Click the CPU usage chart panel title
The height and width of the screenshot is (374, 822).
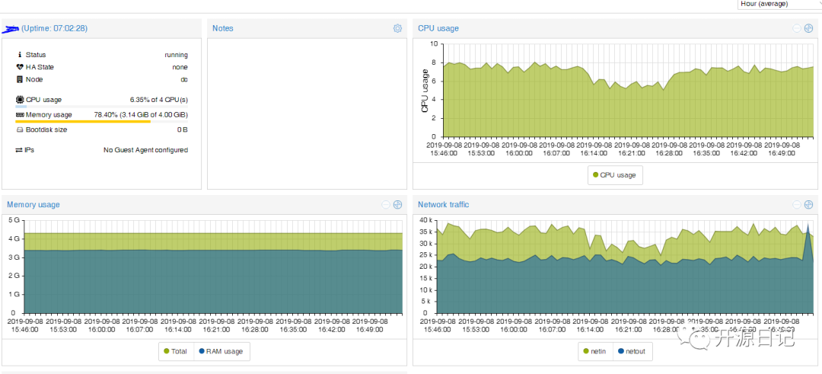pyautogui.click(x=438, y=28)
